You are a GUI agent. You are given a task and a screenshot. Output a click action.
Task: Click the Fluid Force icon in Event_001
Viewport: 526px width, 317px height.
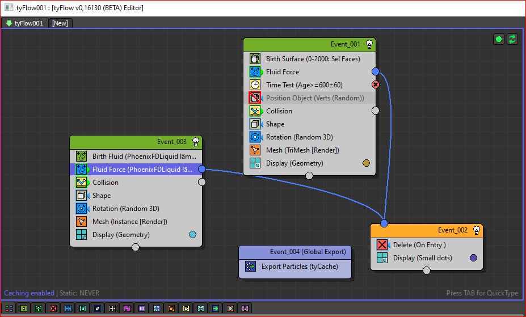[255, 71]
